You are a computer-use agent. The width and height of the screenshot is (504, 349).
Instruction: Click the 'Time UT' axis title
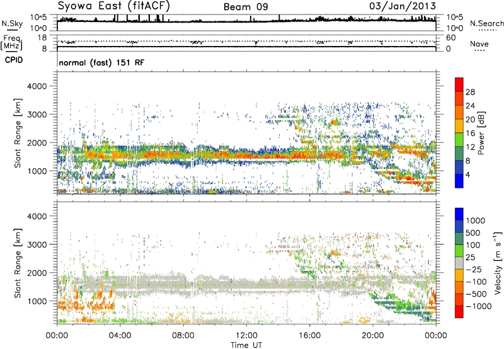(246, 345)
